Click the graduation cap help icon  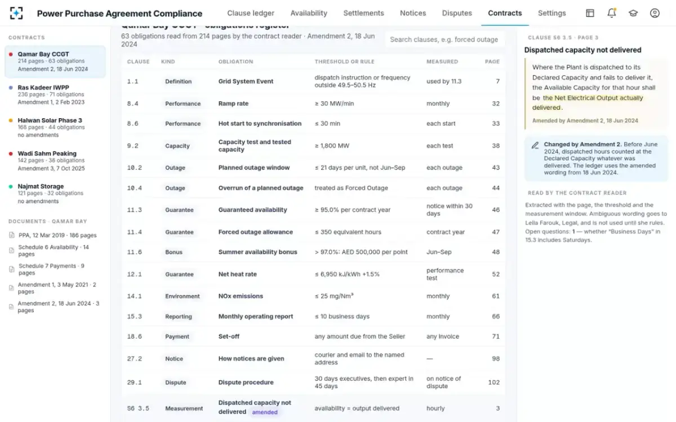point(633,13)
